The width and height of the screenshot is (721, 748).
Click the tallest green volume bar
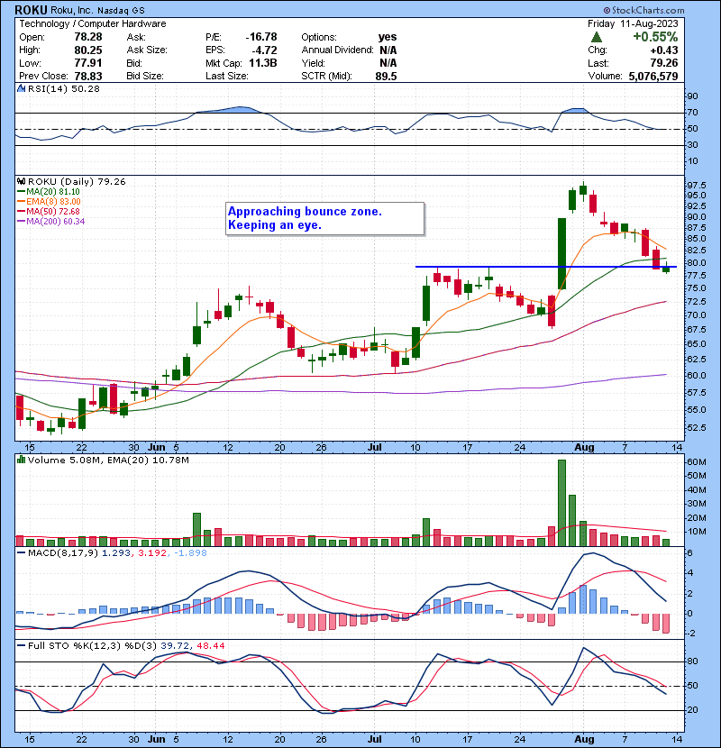pos(561,503)
